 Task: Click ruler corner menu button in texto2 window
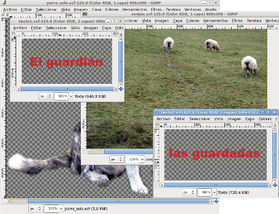pyautogui.click(x=157, y=125)
